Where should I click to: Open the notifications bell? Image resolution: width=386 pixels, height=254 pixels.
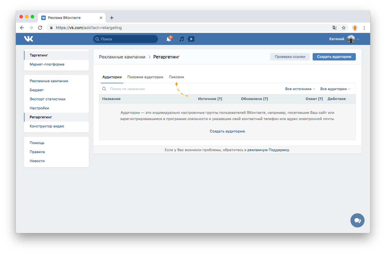(169, 39)
